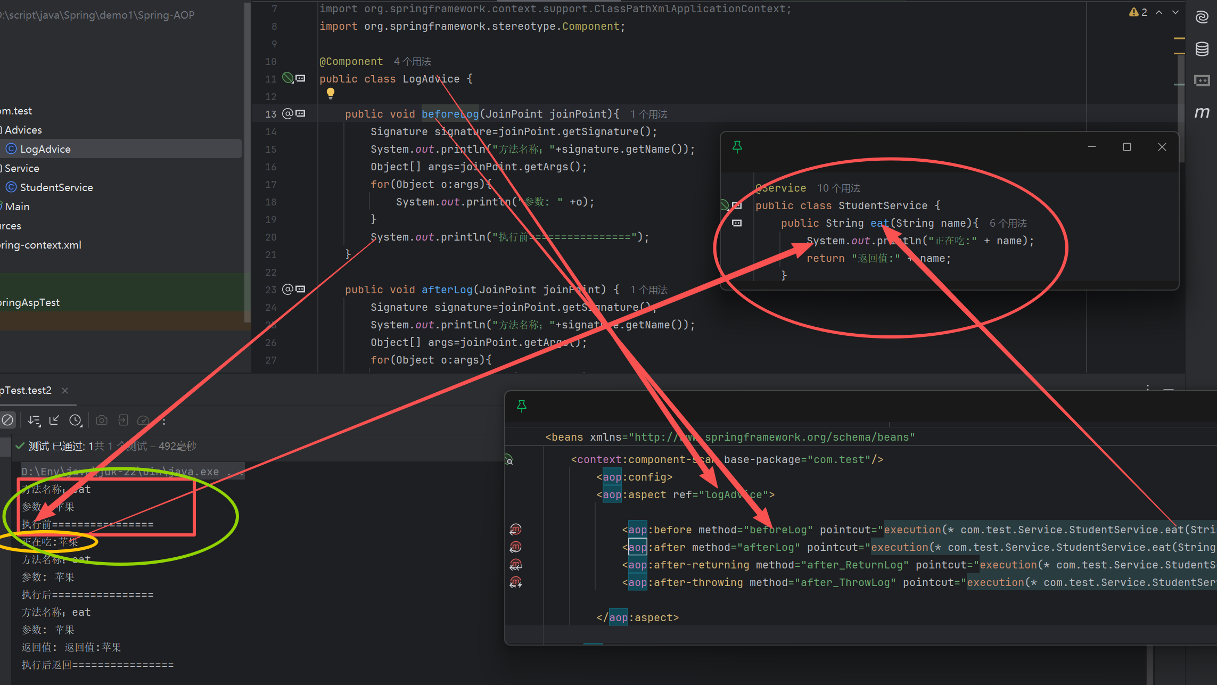This screenshot has width=1217, height=685.
Task: Click the 4 usages hint beside @Component
Action: point(413,62)
